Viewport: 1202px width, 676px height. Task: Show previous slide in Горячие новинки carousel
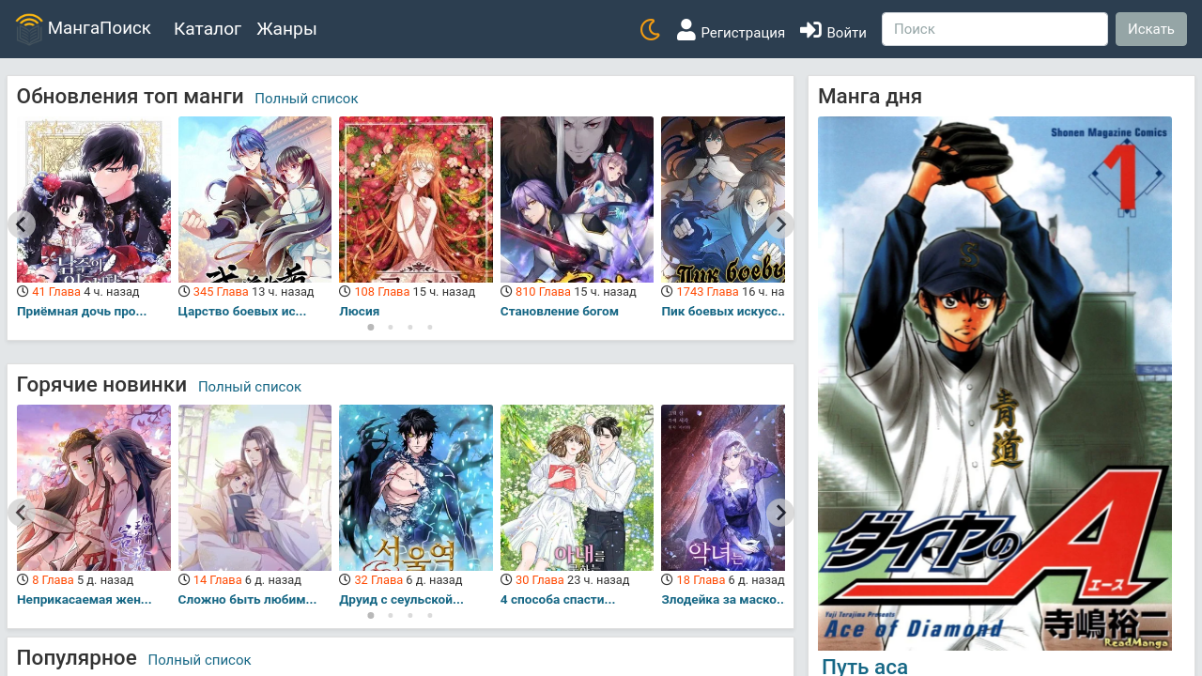tap(22, 513)
